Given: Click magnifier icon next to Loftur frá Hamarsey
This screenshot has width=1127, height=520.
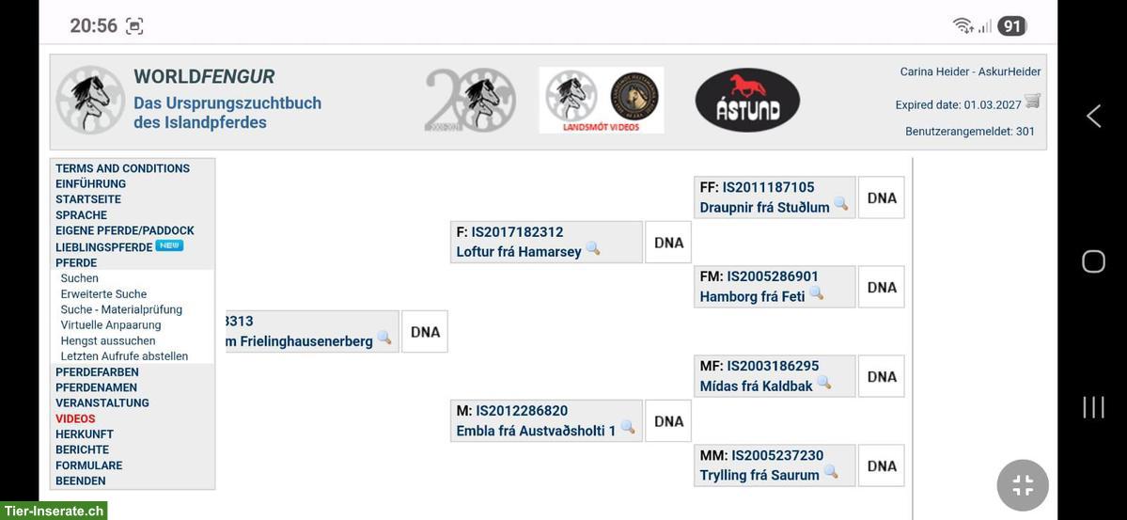Looking at the screenshot, I should click(x=593, y=248).
